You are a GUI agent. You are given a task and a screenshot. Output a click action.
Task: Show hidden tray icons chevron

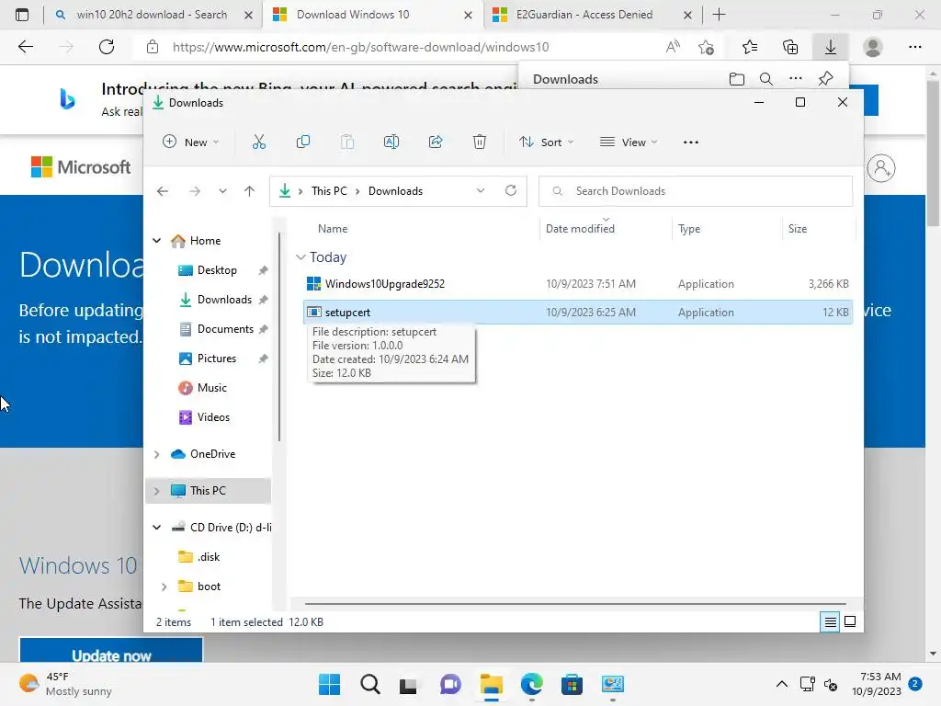781,684
